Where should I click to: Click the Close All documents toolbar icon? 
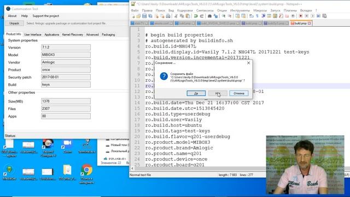pyautogui.click(x=162, y=16)
